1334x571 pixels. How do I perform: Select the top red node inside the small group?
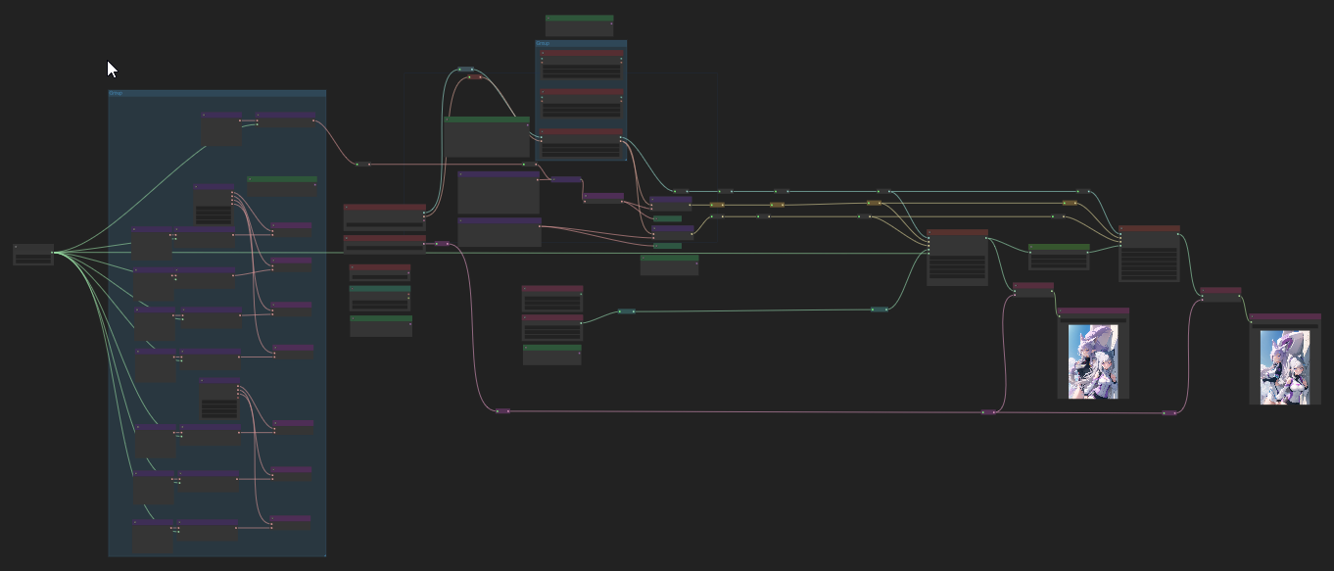[x=582, y=65]
